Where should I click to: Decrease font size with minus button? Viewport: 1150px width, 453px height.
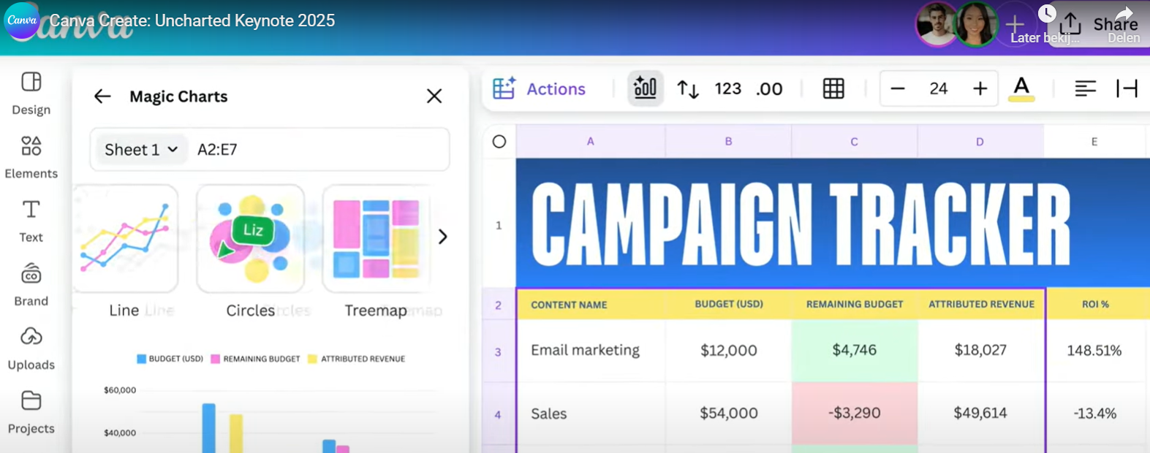(898, 89)
